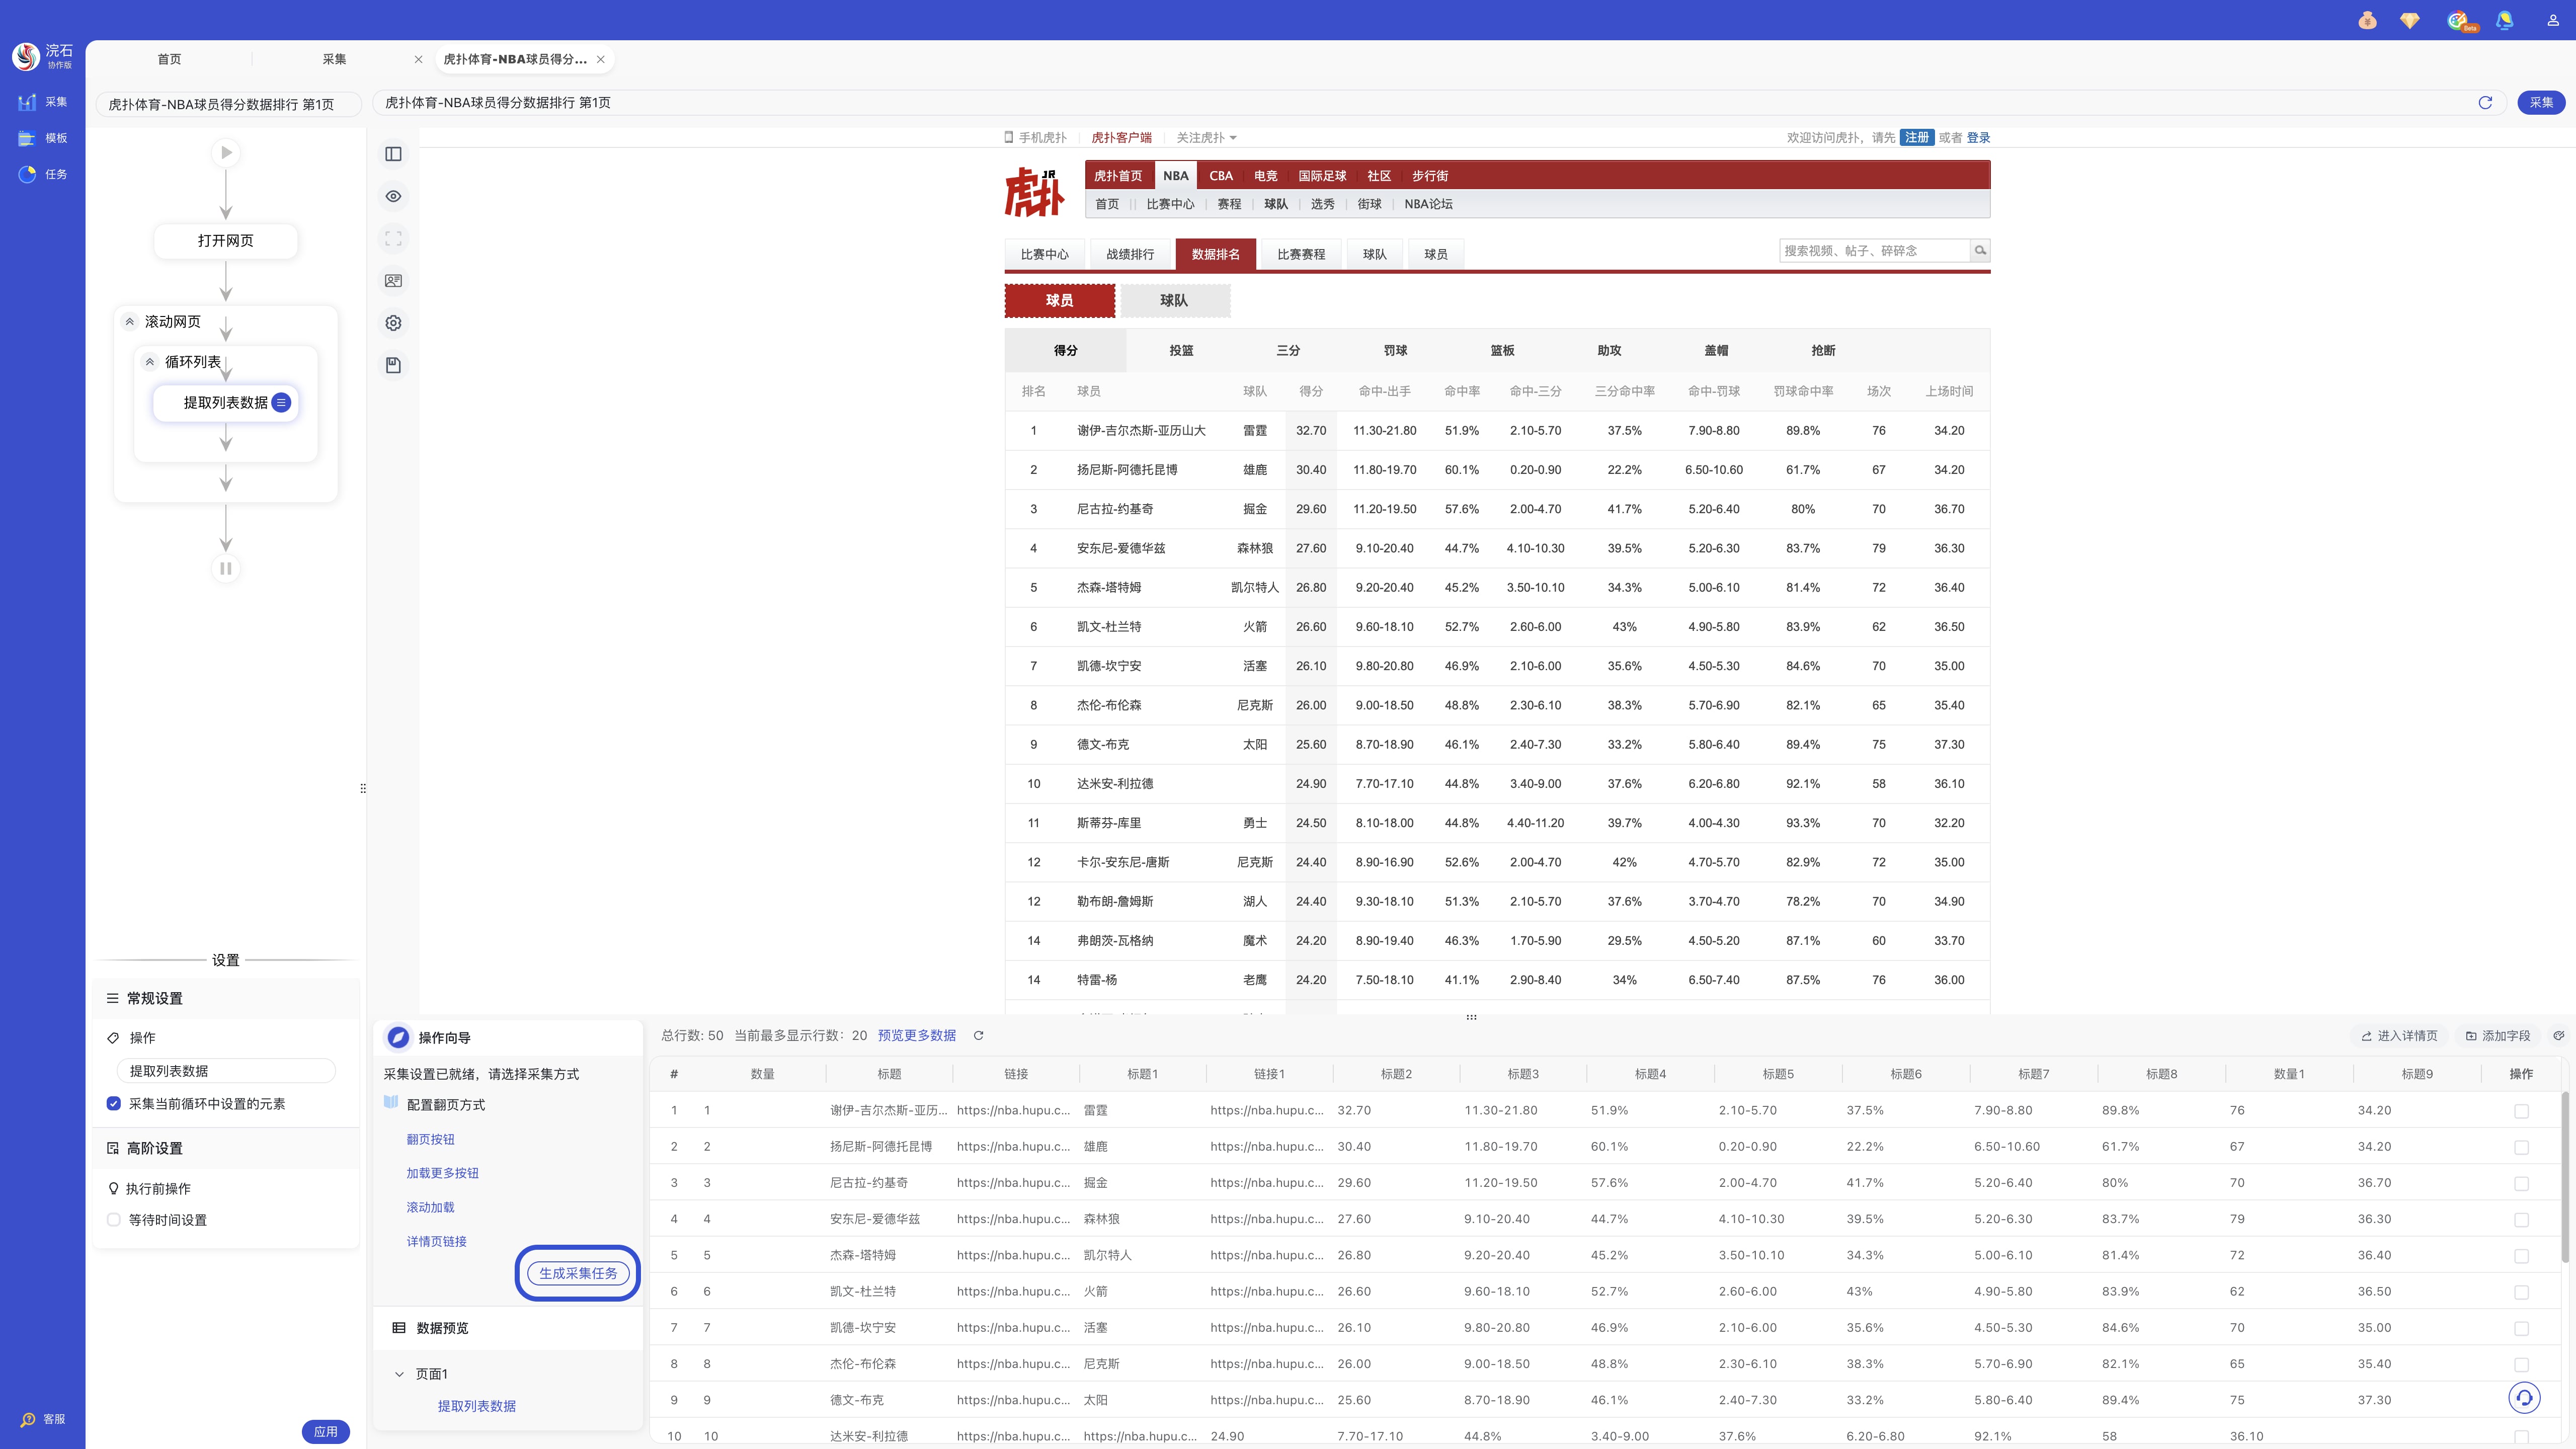Click the refresh icon in URL bar

(x=2485, y=102)
